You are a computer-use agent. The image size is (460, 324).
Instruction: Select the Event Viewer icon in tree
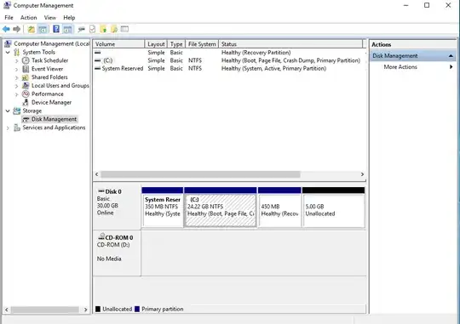tap(26, 69)
